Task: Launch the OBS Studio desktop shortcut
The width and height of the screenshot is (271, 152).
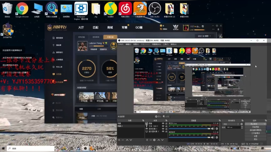Action: tap(155, 9)
